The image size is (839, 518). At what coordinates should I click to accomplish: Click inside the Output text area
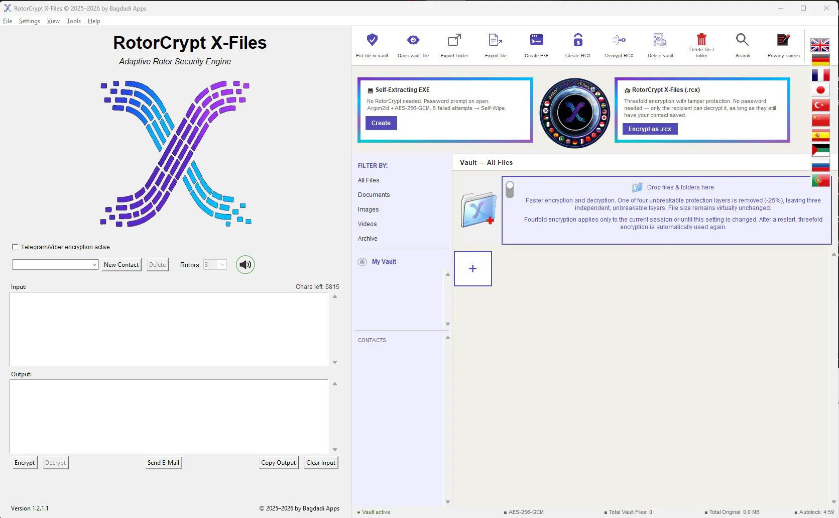[x=169, y=417]
